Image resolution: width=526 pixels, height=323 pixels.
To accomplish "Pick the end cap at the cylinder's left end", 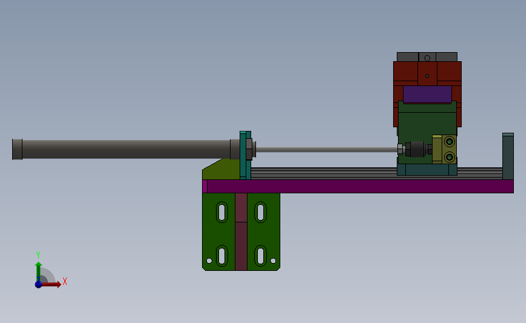I will tap(17, 149).
